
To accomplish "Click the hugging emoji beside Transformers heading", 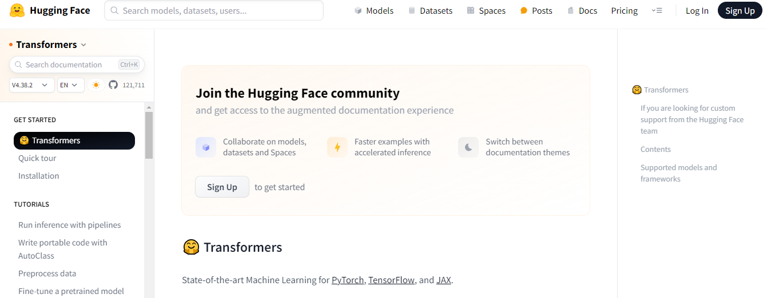I will click(x=191, y=247).
